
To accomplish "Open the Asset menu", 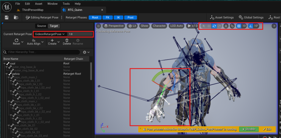I will tap(39, 4).
